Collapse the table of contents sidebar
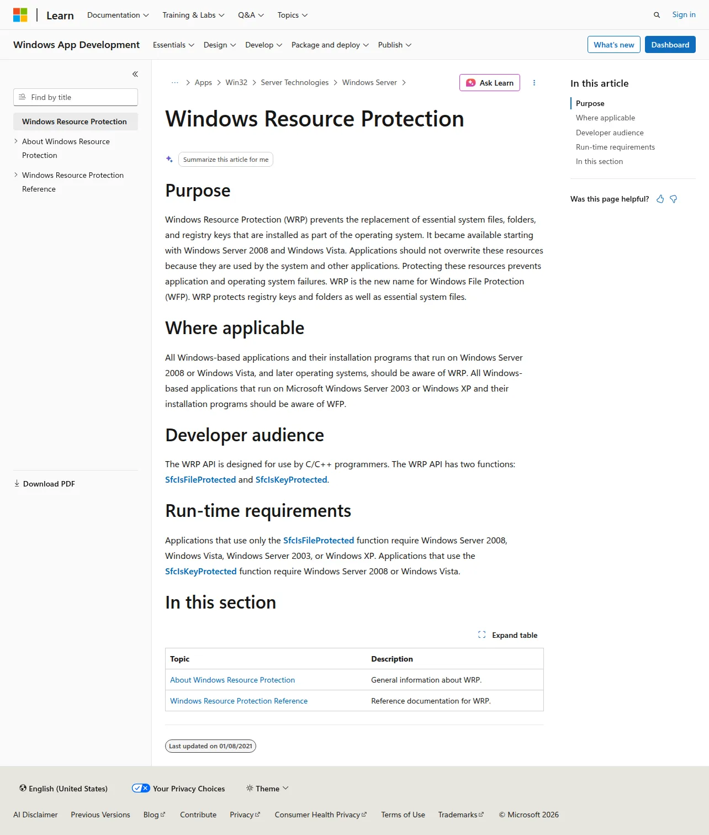Viewport: 709px width, 835px height. pyautogui.click(x=135, y=74)
